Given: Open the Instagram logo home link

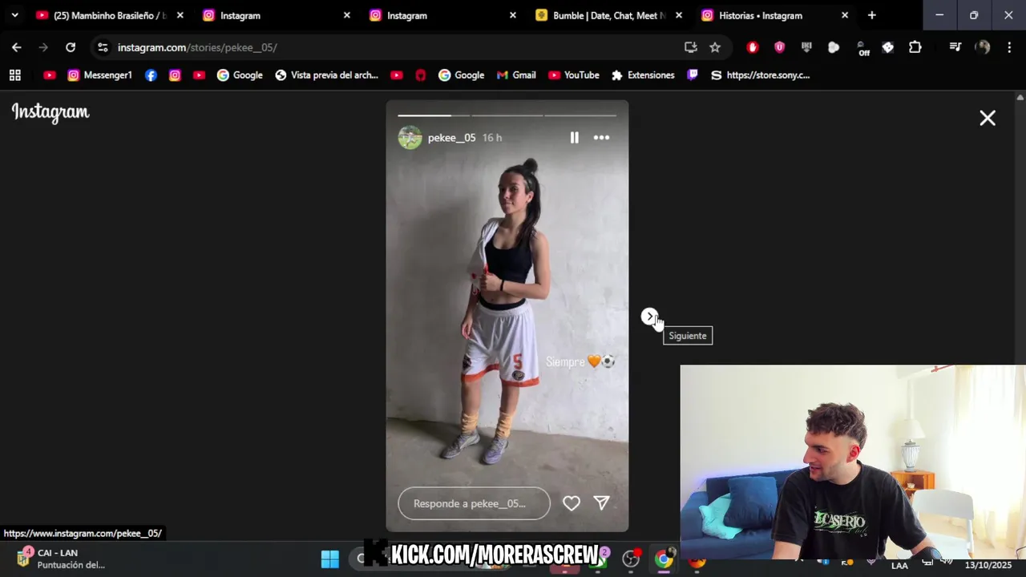Looking at the screenshot, I should coord(50,113).
